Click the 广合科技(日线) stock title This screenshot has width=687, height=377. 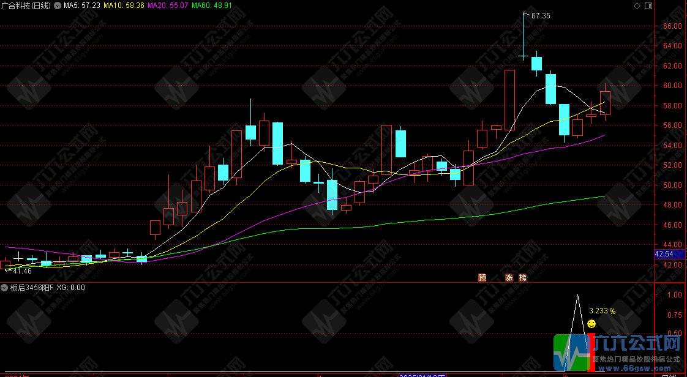click(26, 6)
